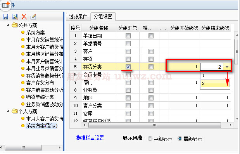Uncheck 分组汇总 for 存货分类
Viewport: 240px width, 154px height.
click(x=128, y=67)
